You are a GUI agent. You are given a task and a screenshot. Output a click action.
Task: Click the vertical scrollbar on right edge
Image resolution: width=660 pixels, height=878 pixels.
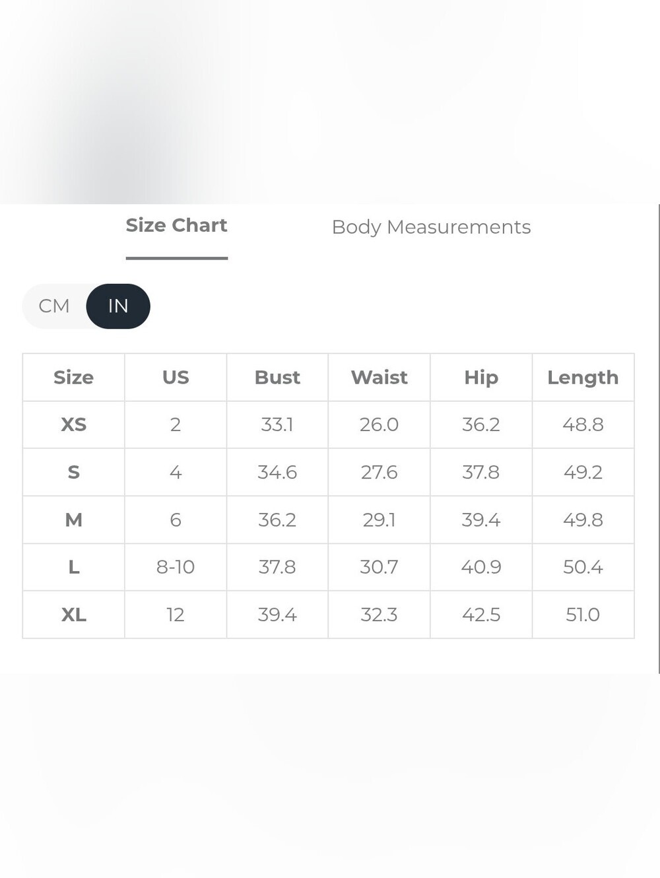659,439
